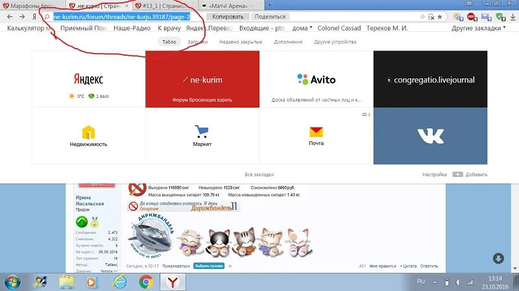
Task: Open the downloads arrow icon
Action: pos(513,17)
